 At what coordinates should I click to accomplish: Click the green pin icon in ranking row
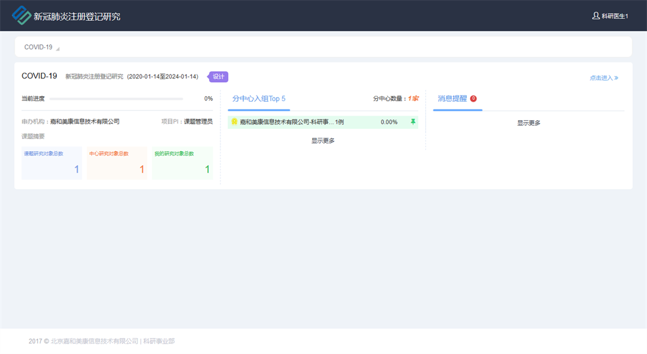(413, 122)
